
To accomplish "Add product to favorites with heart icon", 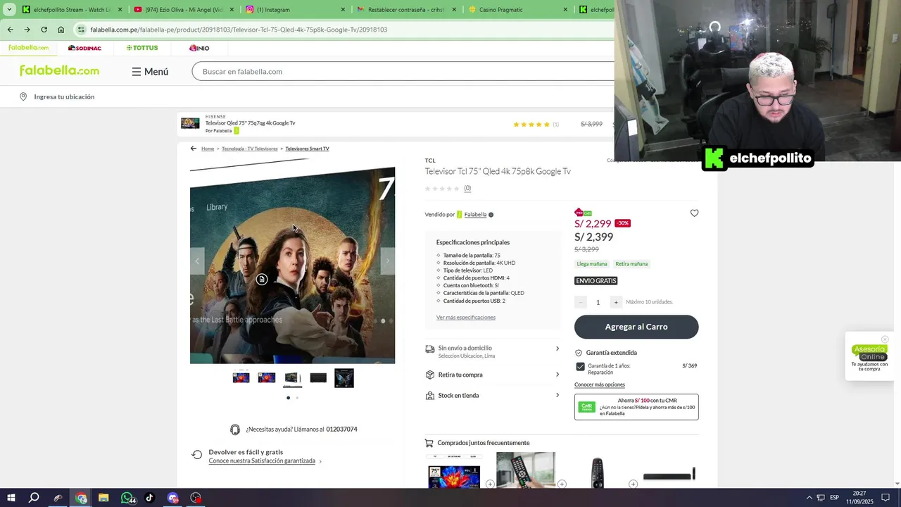I will (694, 213).
